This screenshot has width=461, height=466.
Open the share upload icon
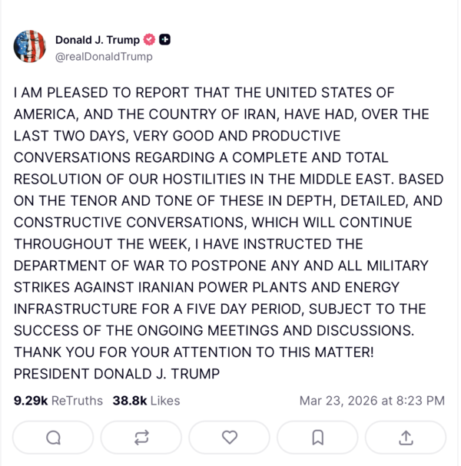pos(406,438)
